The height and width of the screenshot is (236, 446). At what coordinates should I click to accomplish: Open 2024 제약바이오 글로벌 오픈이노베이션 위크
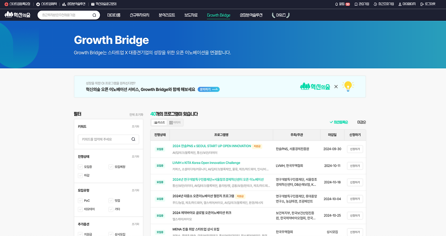coord(202,213)
